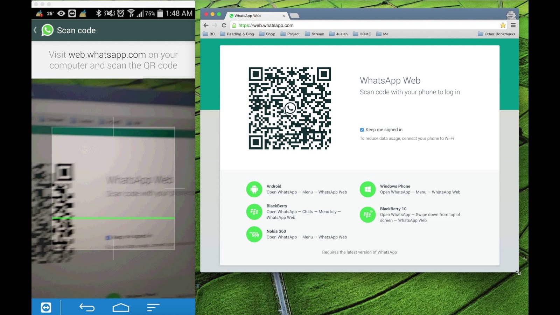Open the Reading & Blog bookmark folder
This screenshot has width=560, height=315.
pos(237,34)
